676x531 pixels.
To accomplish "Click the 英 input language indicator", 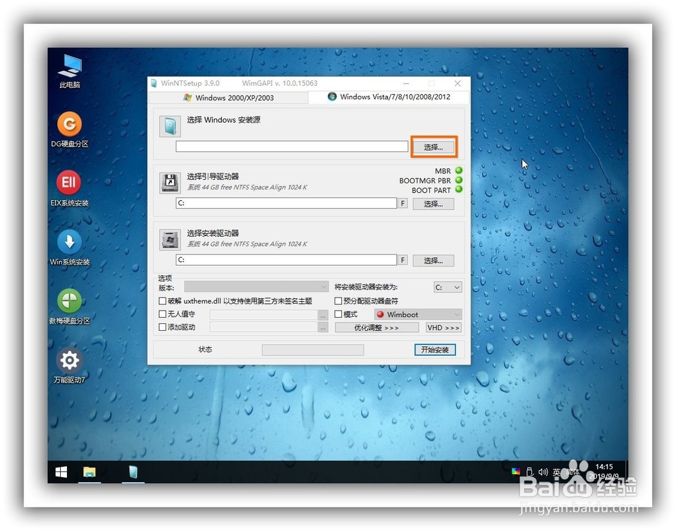I will [x=556, y=472].
